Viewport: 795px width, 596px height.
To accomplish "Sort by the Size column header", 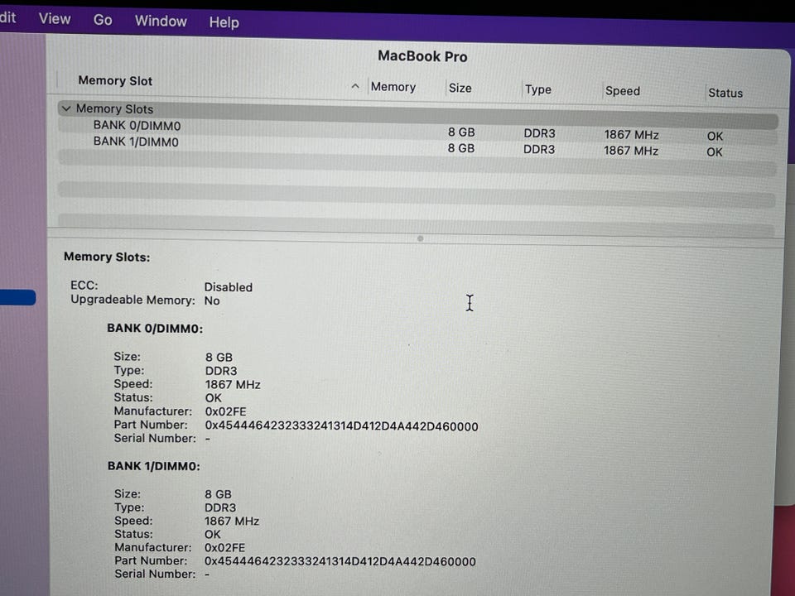I will (x=460, y=89).
